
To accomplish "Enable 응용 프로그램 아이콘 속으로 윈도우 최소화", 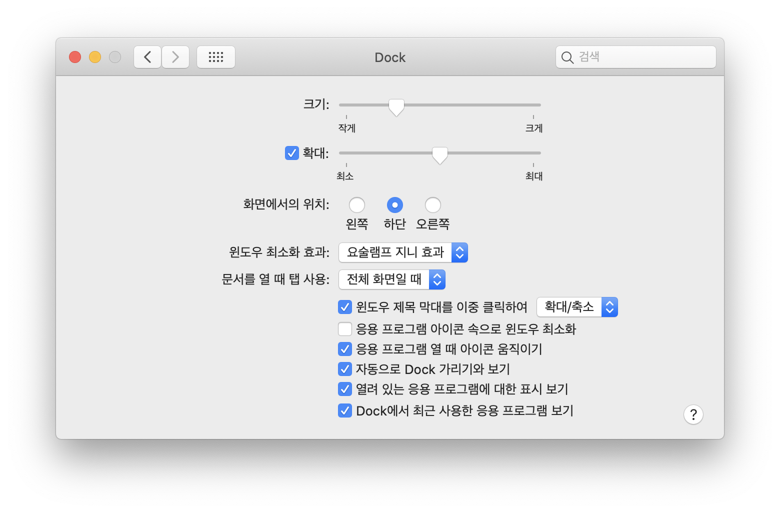I will (x=345, y=329).
